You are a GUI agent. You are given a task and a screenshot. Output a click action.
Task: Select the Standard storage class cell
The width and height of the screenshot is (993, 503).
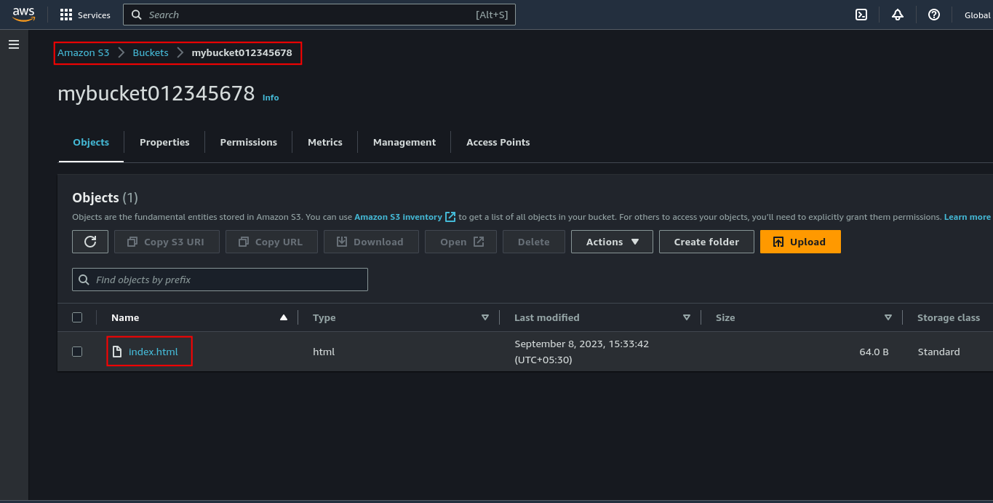tap(938, 352)
